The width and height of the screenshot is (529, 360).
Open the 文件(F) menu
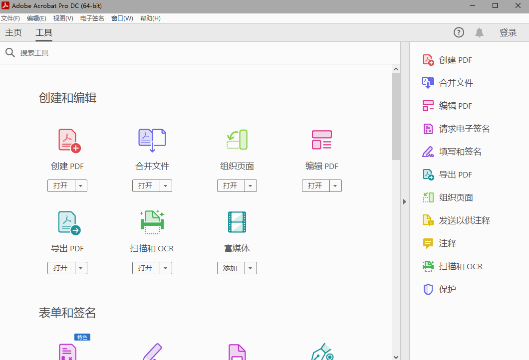10,18
